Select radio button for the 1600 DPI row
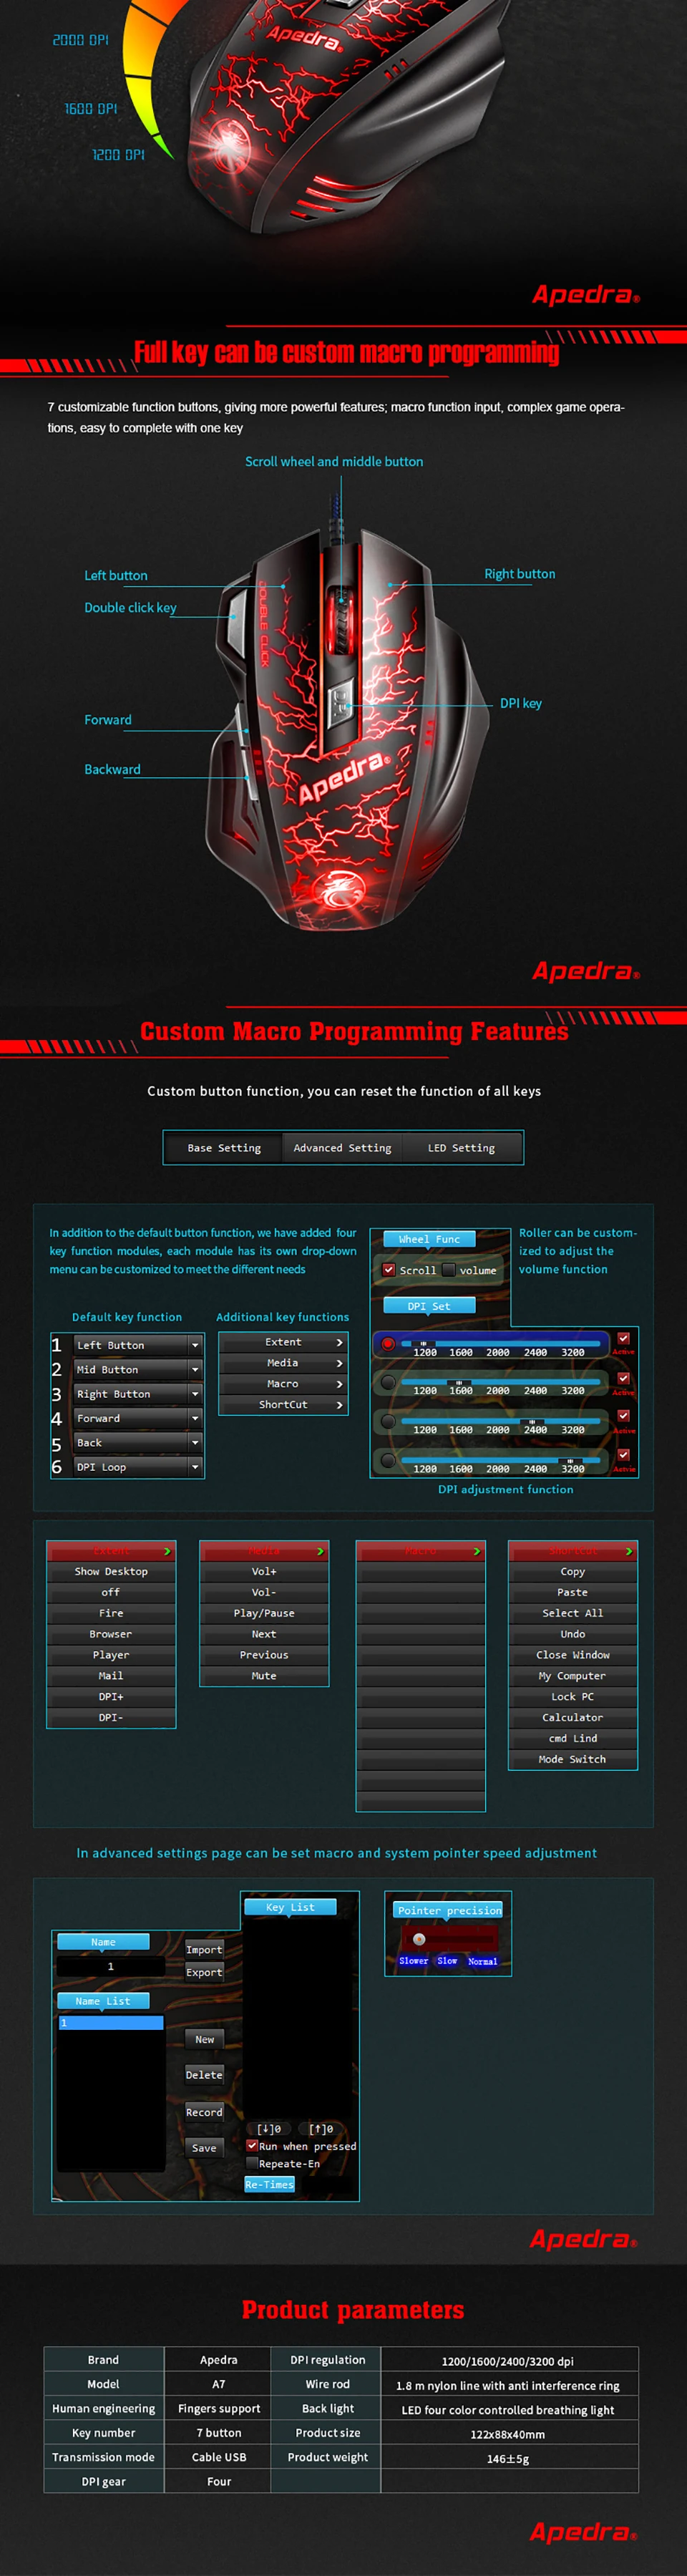The width and height of the screenshot is (687, 2576). [388, 1383]
